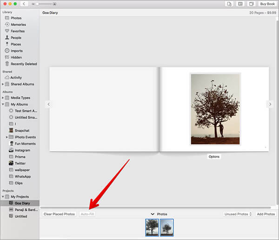Click the horizontal scrollbar above the tray
279x240 pixels.
[x=155, y=208]
